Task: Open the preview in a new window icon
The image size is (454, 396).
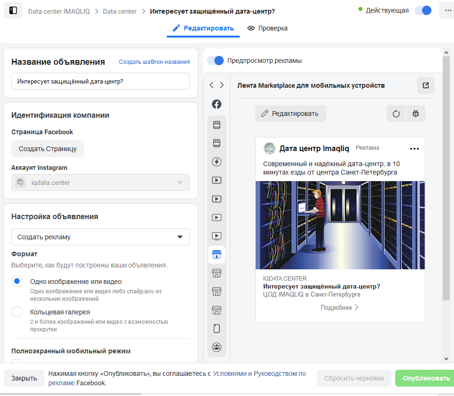Action: 426,85
